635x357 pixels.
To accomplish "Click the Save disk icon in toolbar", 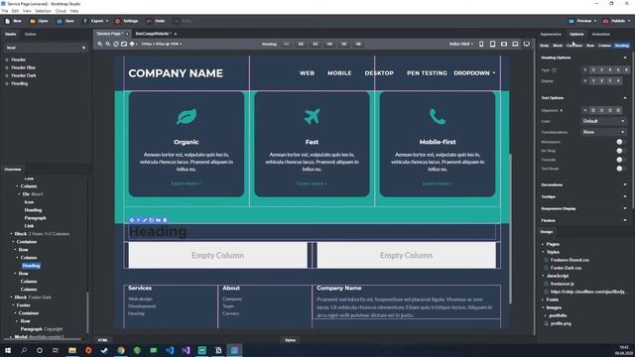I will (x=60, y=21).
